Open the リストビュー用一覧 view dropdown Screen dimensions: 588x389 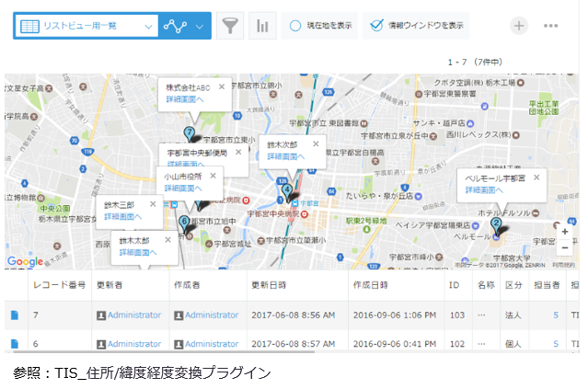pos(86,26)
